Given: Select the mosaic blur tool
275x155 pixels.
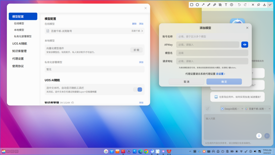Looking at the screenshot, I should tap(220, 5).
